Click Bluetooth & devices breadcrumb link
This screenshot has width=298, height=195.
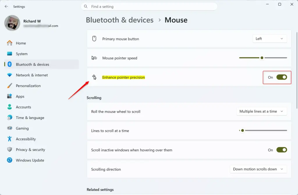point(120,20)
